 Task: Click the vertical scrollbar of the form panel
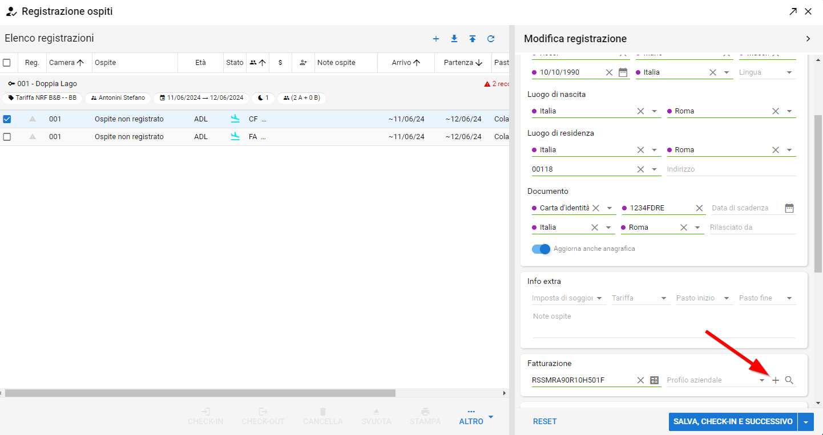[818, 193]
